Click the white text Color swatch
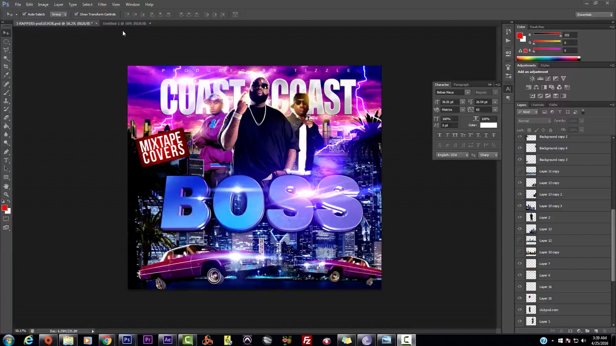616x346 pixels. pyautogui.click(x=488, y=125)
